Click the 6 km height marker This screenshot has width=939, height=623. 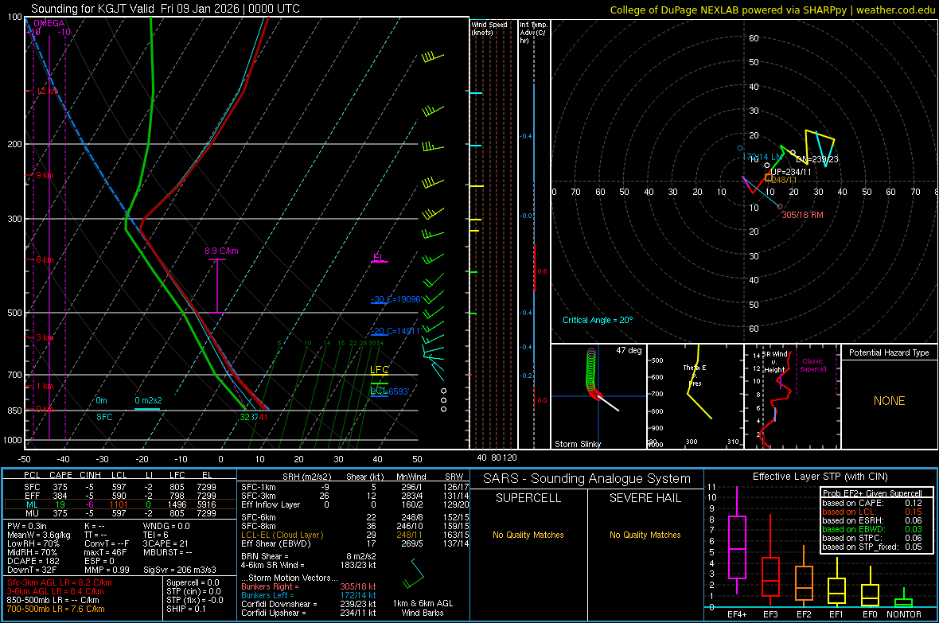coord(45,259)
